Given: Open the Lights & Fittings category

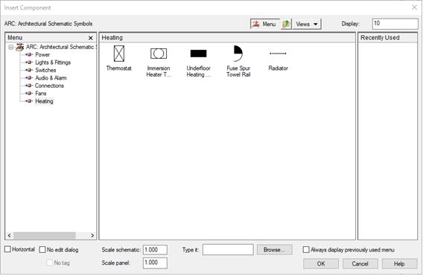Looking at the screenshot, I should [53, 62].
